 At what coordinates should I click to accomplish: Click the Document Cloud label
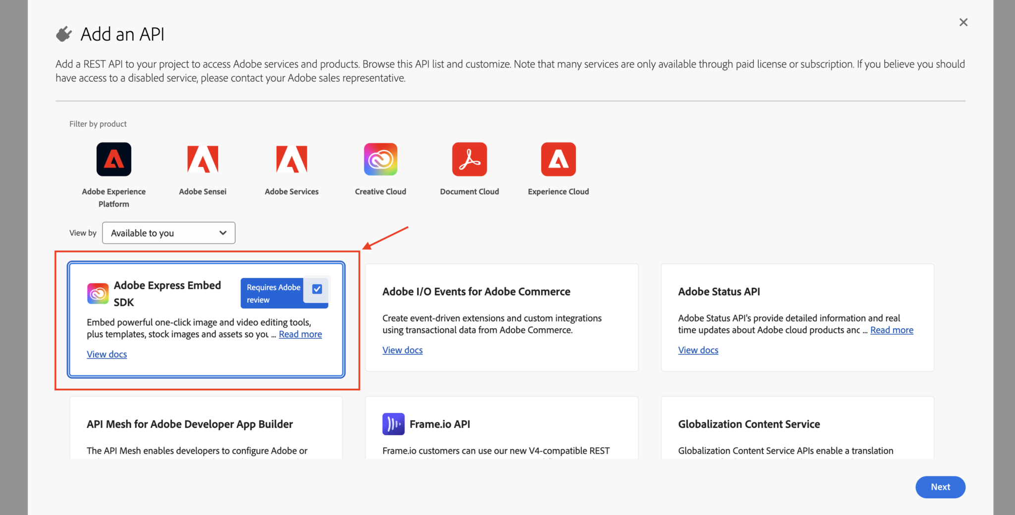(469, 192)
